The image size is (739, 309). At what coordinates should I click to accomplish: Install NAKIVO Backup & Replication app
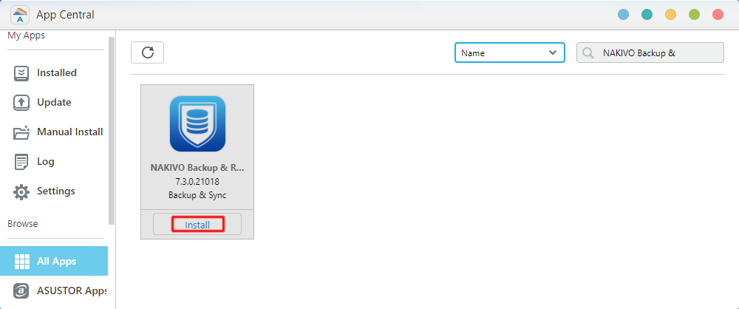(197, 225)
